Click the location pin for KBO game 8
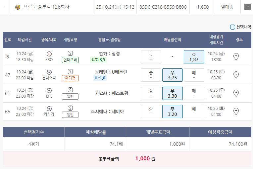 236,57
